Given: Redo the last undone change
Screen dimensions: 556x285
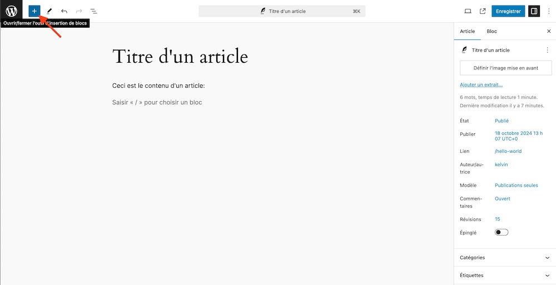Looking at the screenshot, I should (79, 11).
